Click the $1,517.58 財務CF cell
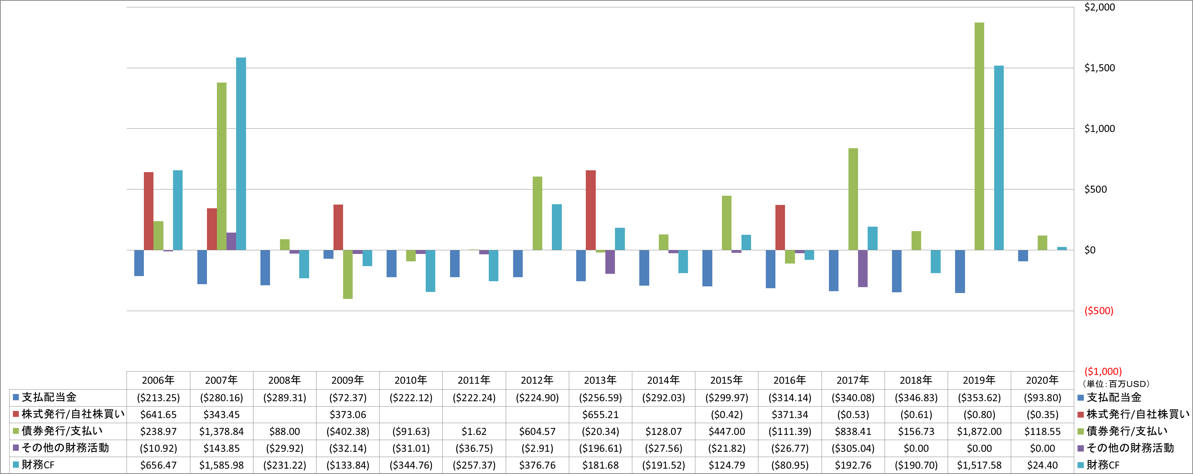 point(979,465)
